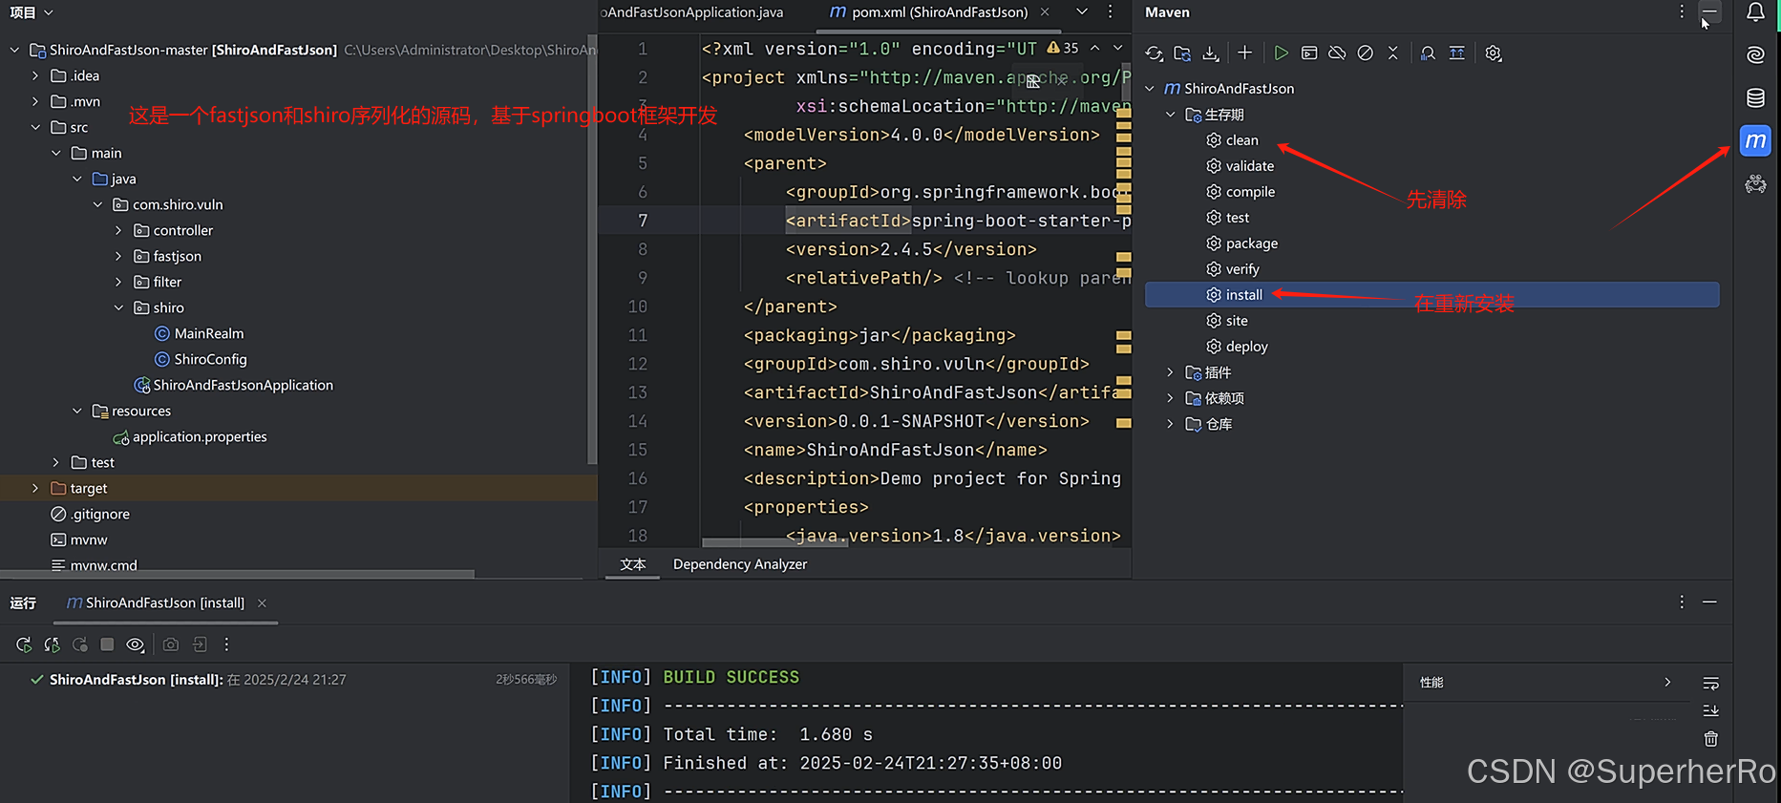Toggle soft-wrap in the run console
This screenshot has width=1781, height=803.
pyautogui.click(x=1710, y=683)
